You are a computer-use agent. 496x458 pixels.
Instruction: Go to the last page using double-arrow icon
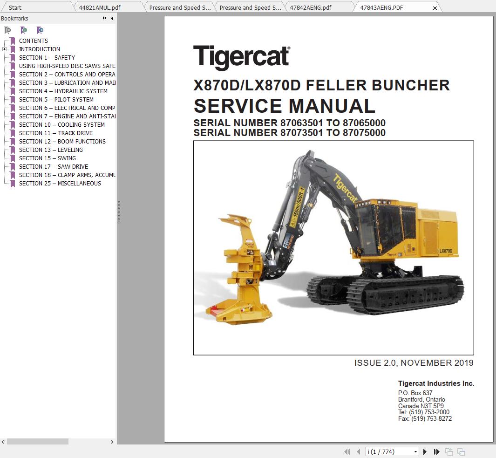point(436,451)
